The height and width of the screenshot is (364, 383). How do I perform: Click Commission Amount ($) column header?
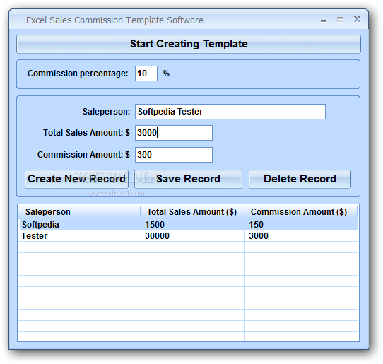(301, 212)
